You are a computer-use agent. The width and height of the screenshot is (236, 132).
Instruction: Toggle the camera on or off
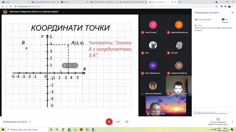click(127, 122)
